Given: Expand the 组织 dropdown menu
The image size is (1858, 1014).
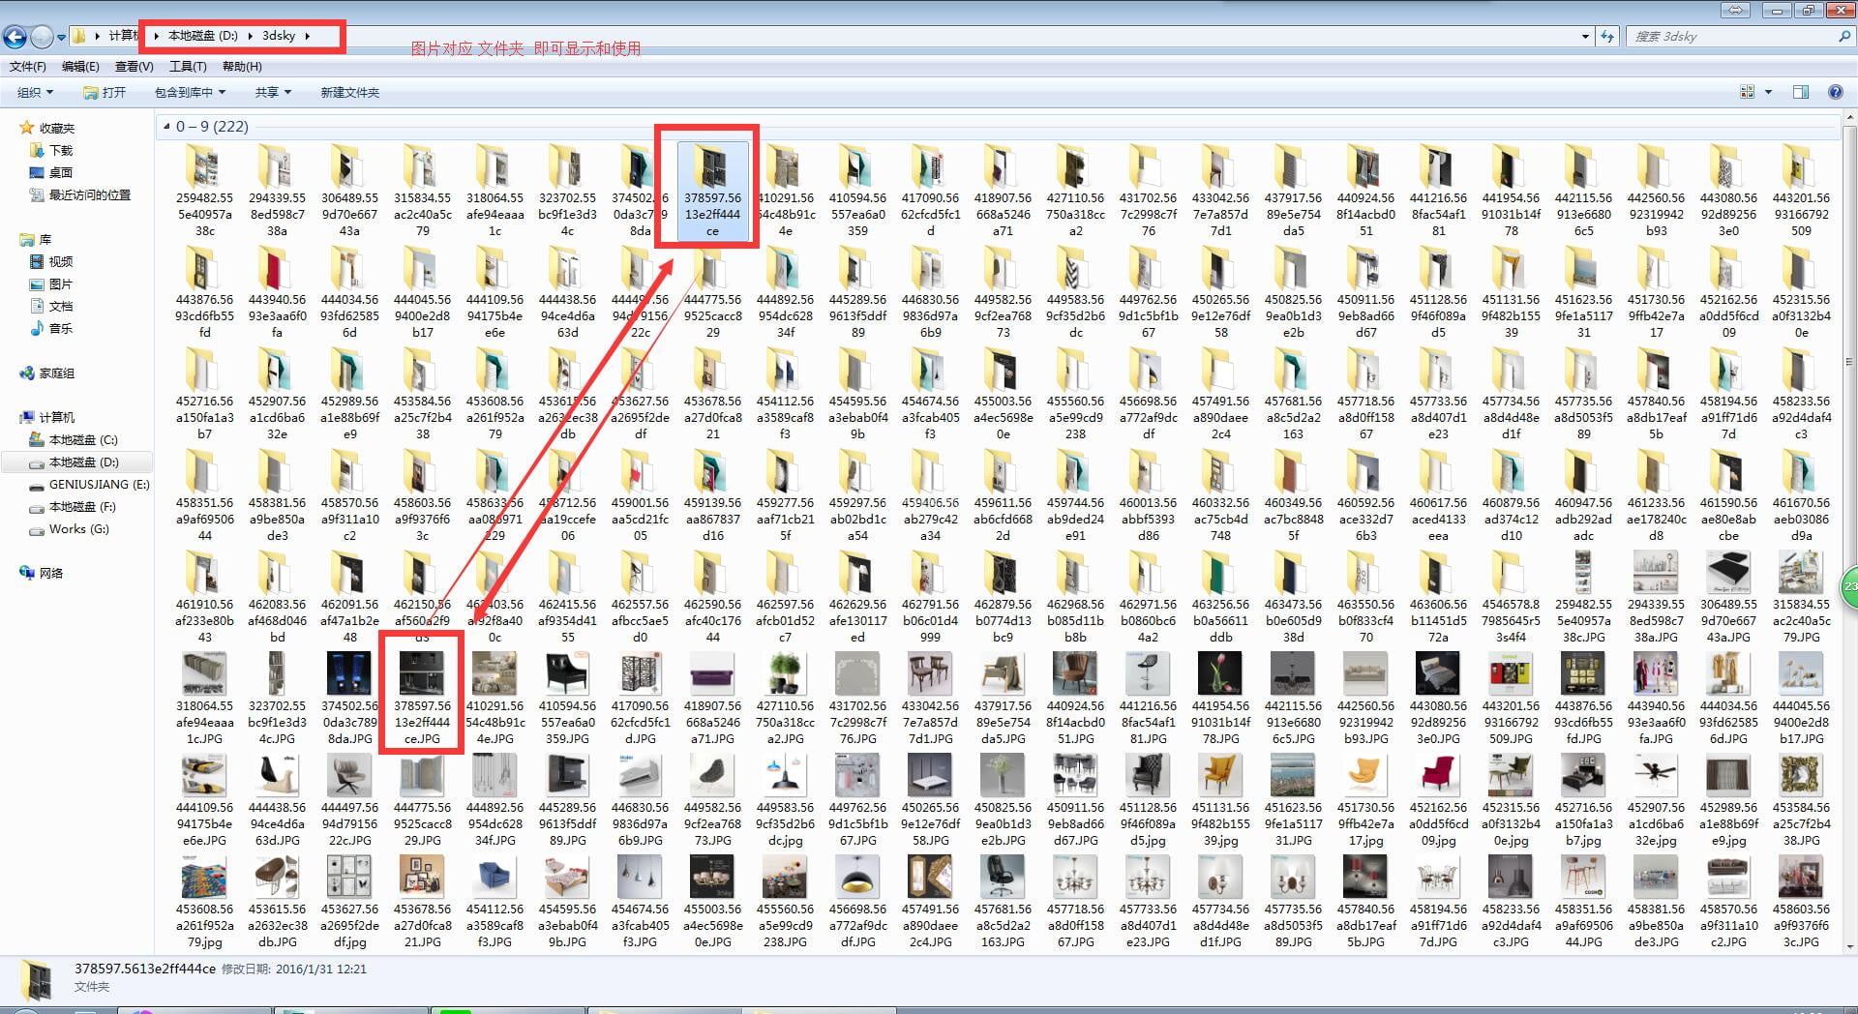Looking at the screenshot, I should pos(35,92).
